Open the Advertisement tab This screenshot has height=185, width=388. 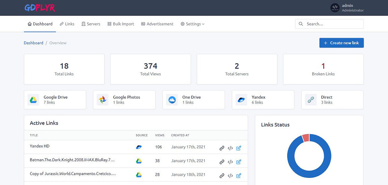click(x=157, y=24)
